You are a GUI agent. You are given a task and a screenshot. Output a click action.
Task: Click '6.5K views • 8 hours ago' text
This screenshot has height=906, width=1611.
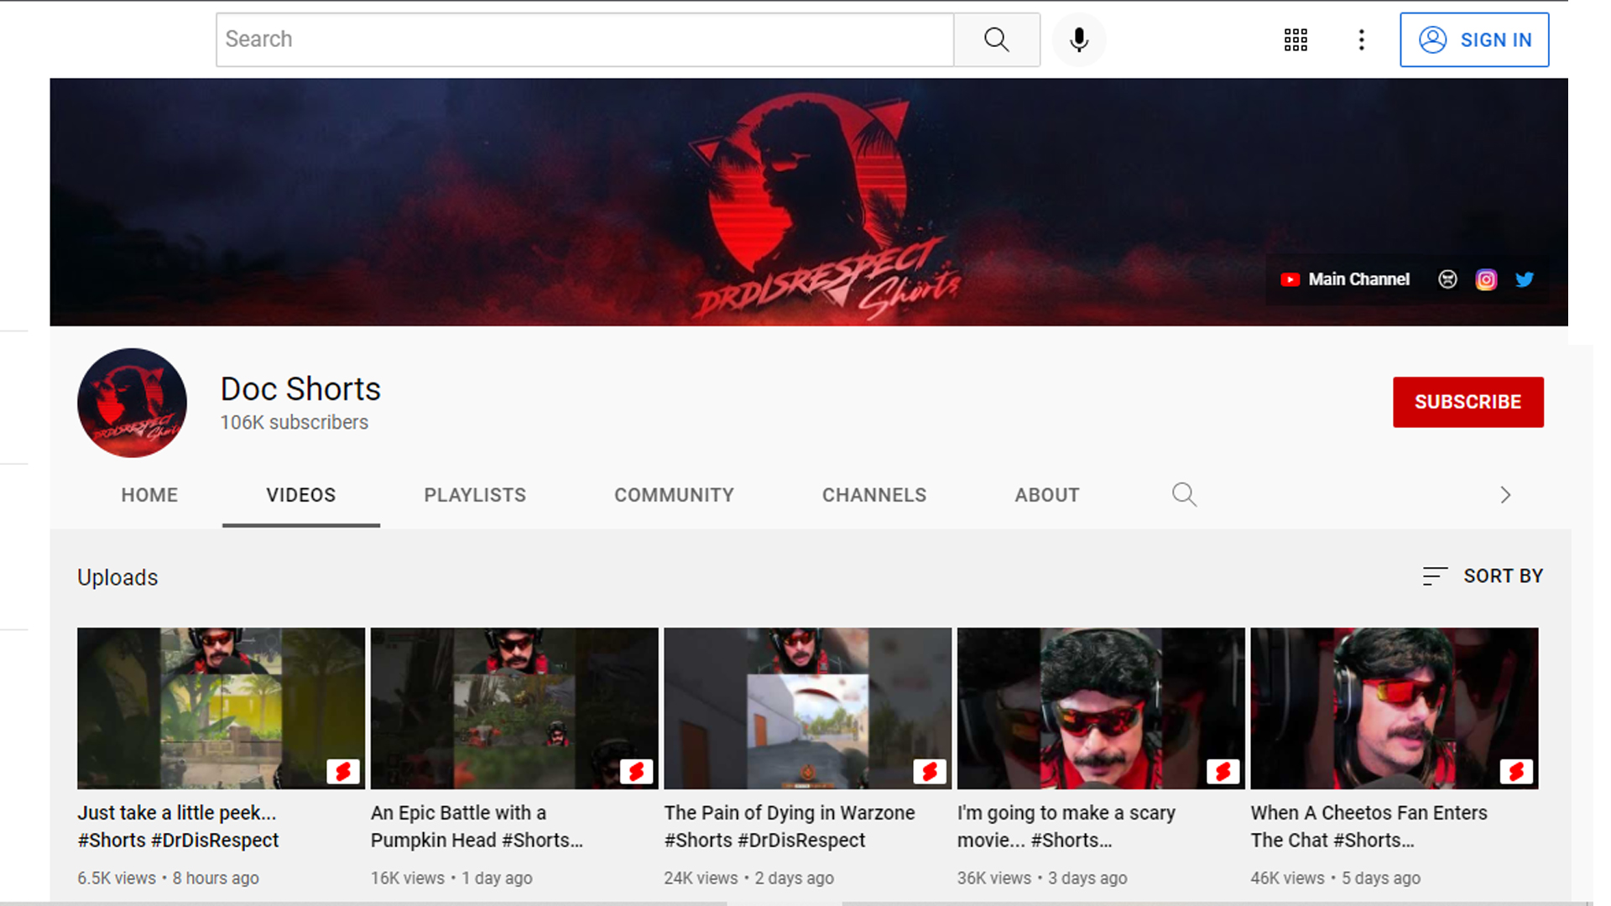tap(168, 878)
